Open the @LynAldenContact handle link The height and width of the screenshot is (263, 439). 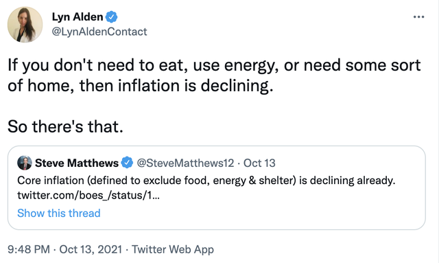(x=99, y=32)
